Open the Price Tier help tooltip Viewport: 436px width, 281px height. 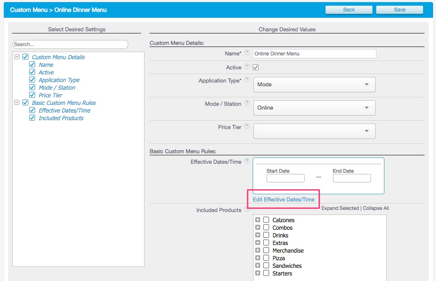tap(248, 126)
